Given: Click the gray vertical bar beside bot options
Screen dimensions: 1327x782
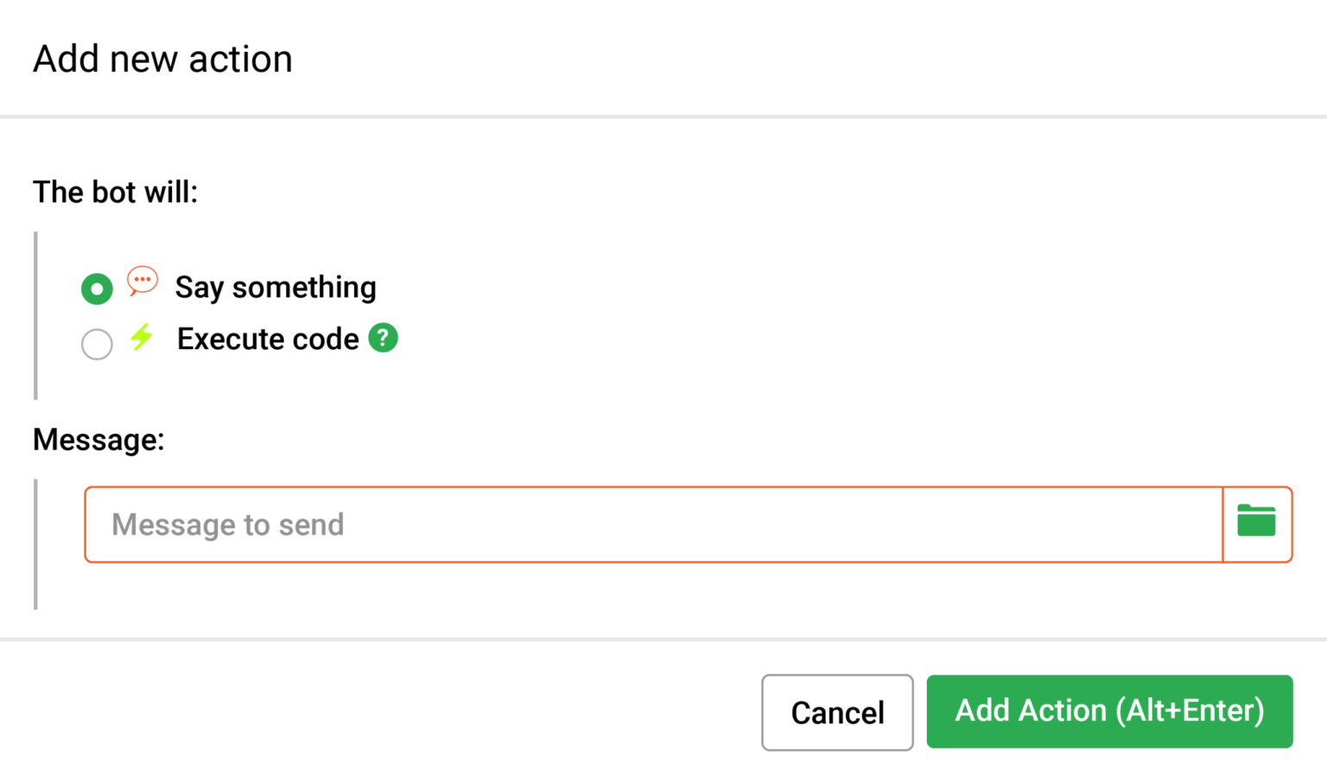Looking at the screenshot, I should tap(35, 315).
